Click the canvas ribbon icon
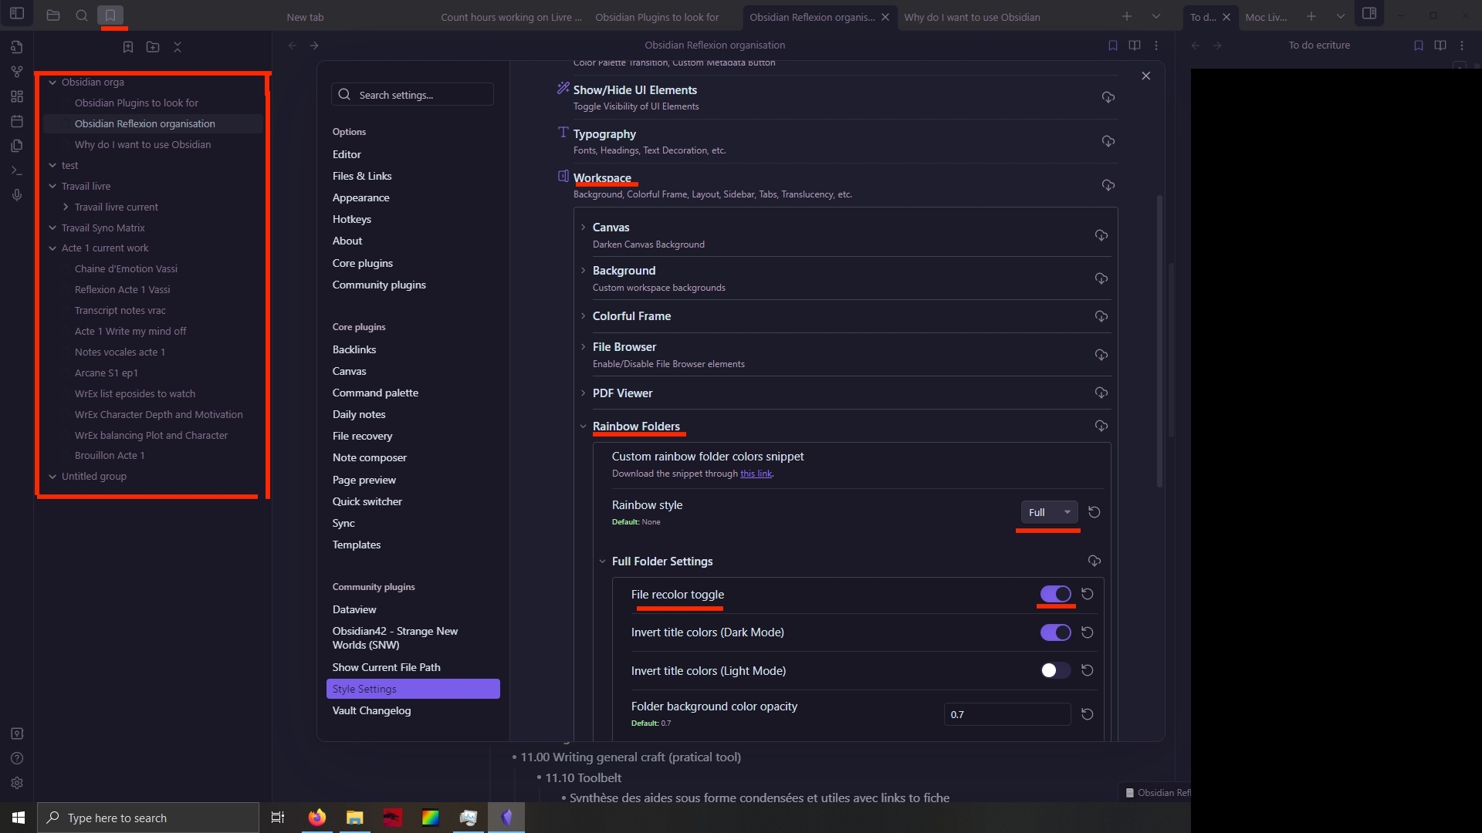The width and height of the screenshot is (1482, 833). point(17,96)
